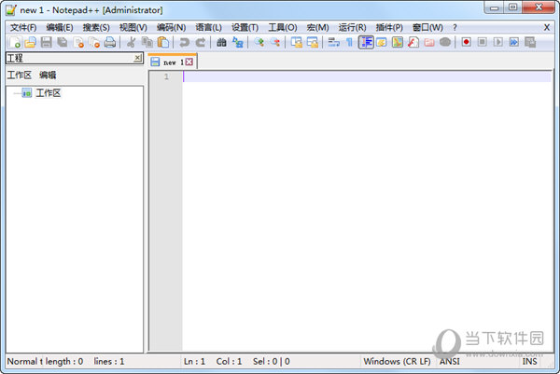This screenshot has width=560, height=374.
Task: Open the 运行(R) menu
Action: pos(352,27)
